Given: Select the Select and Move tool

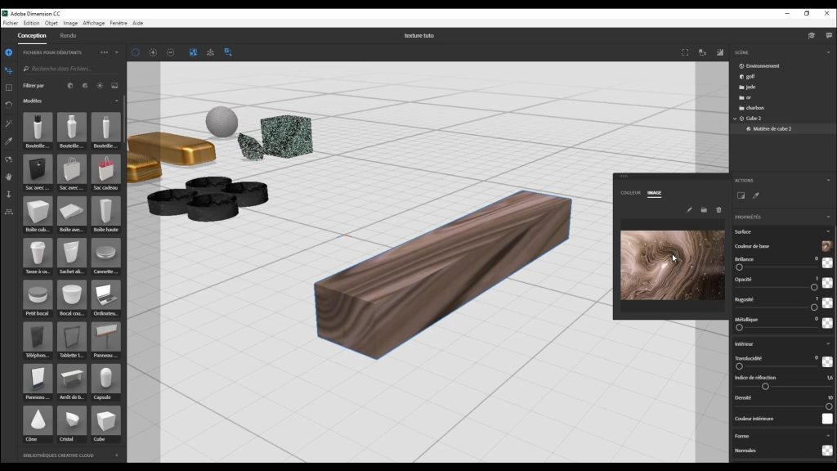Looking at the screenshot, I should (8, 70).
